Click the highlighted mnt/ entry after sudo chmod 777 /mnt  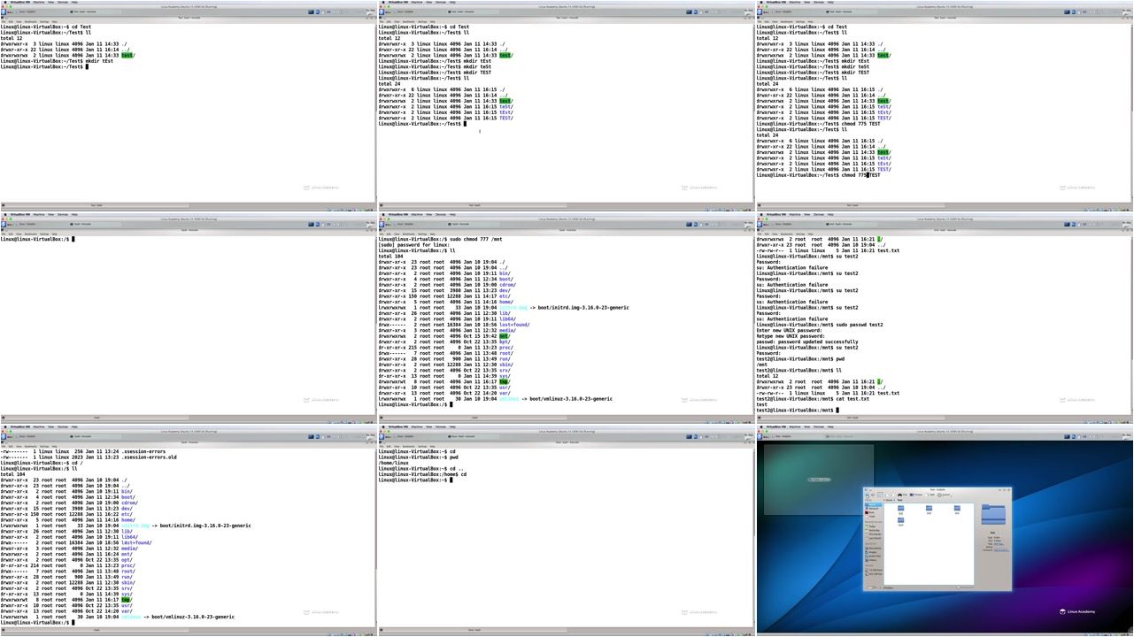(x=505, y=336)
